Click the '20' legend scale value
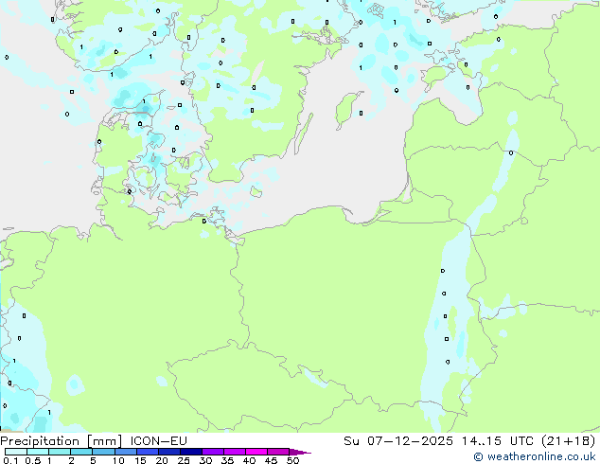 coord(162,460)
